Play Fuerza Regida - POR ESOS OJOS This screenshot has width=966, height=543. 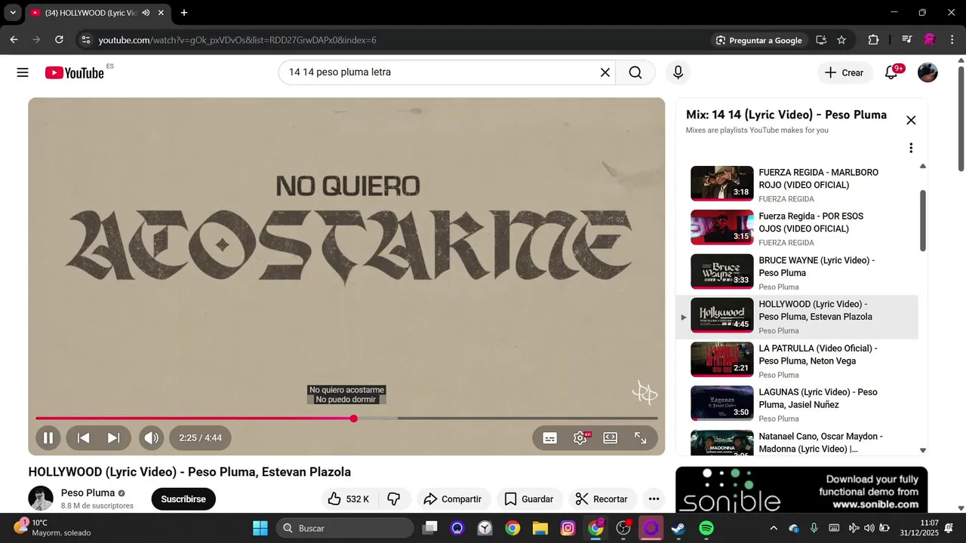pos(797,228)
